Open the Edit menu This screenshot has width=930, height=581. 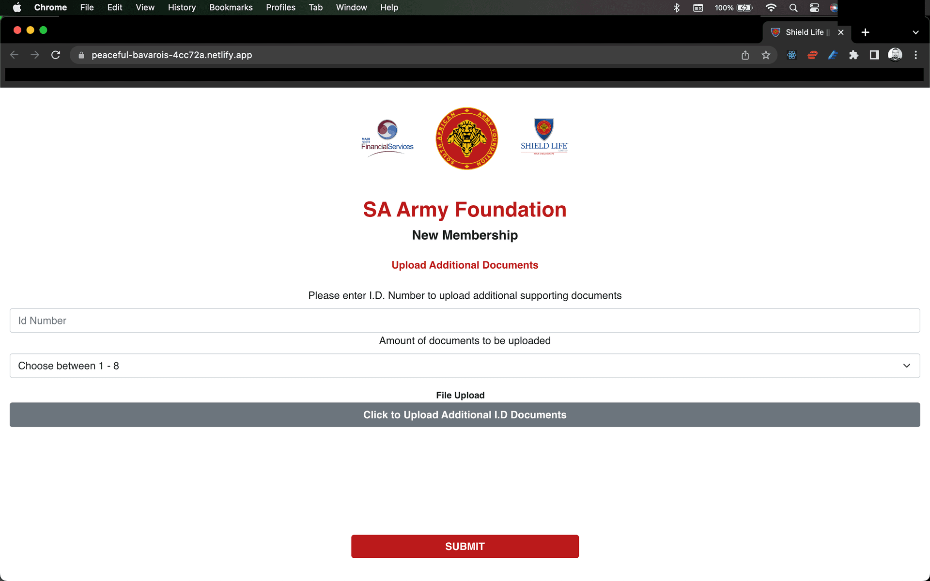point(115,7)
